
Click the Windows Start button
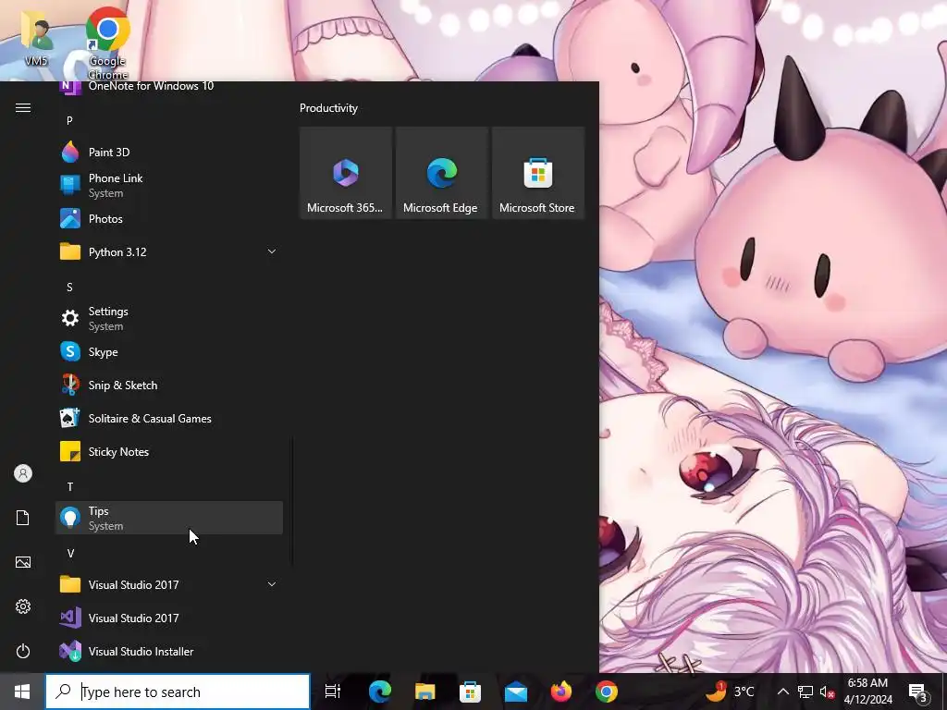coord(22,692)
